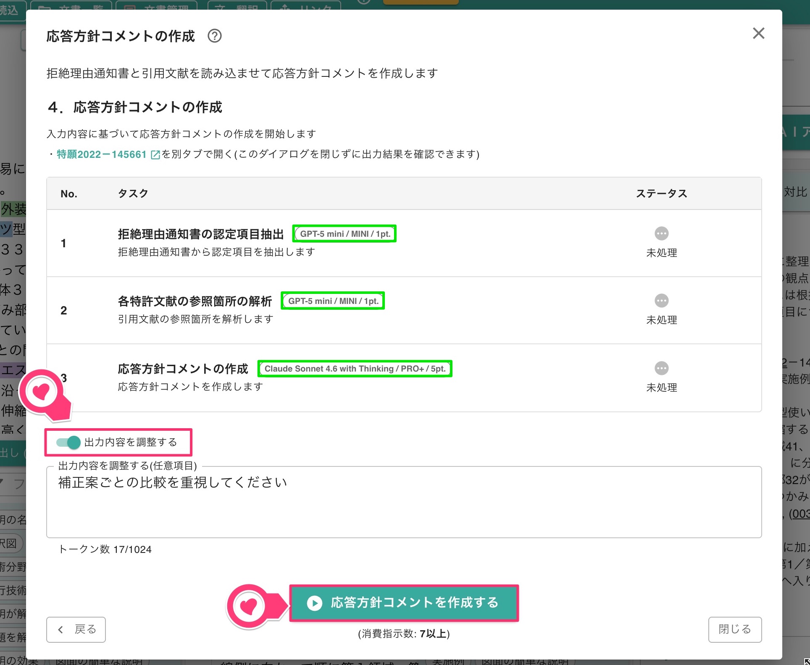810x665 pixels.
Task: Click the 各特許文献の参照箇所の解析 task title
Action: pyautogui.click(x=195, y=301)
